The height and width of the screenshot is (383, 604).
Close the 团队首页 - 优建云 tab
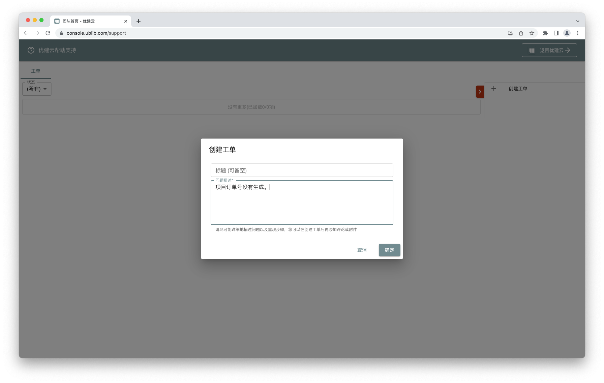pyautogui.click(x=126, y=21)
